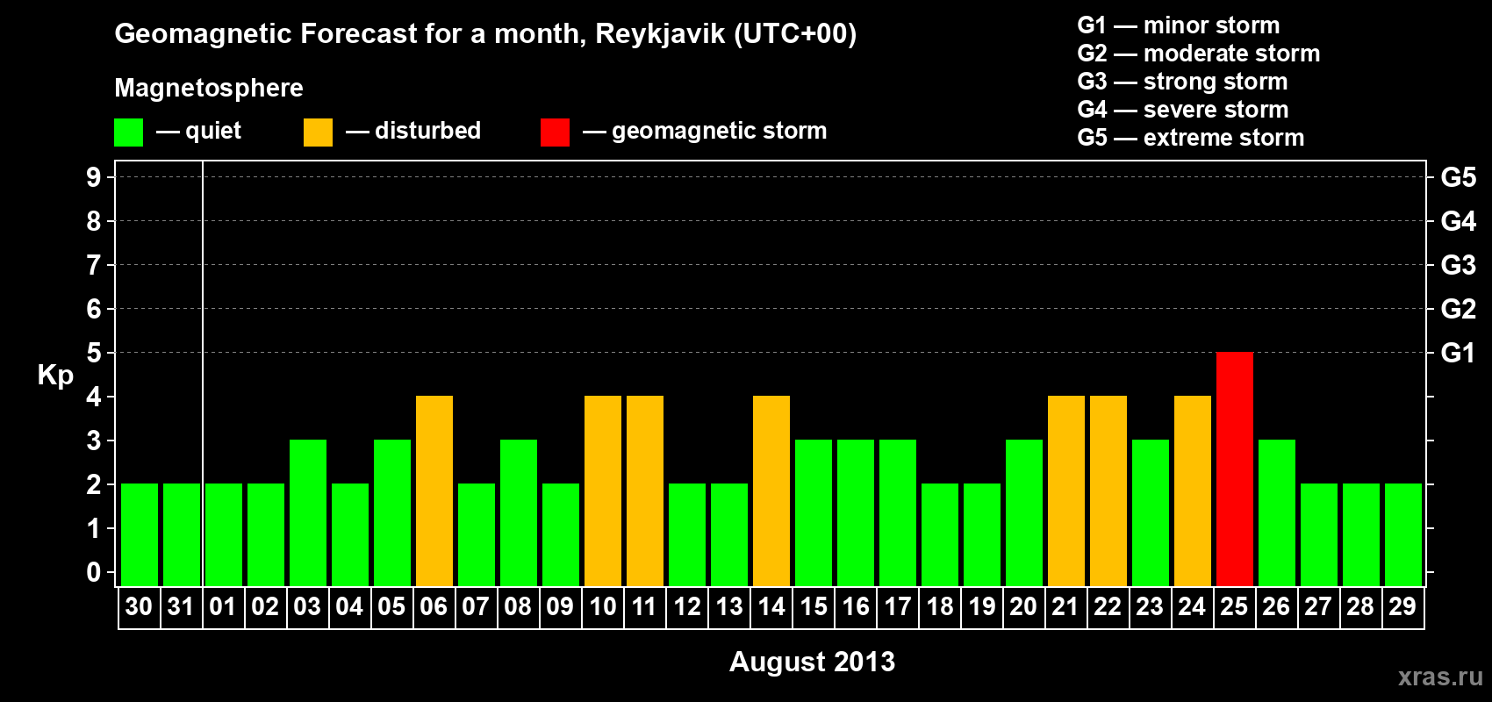Select the orange bar for day 24
Screen dimensions: 1492x702
pyautogui.click(x=1193, y=491)
